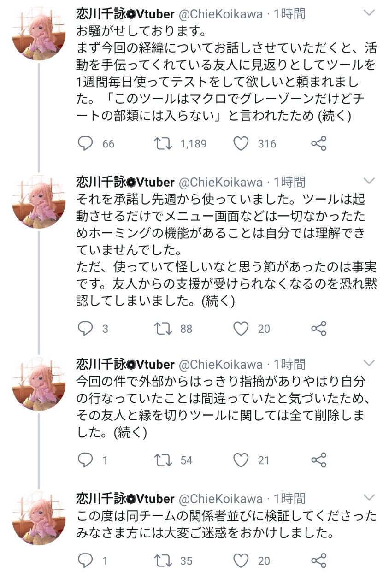This screenshot has height=572, width=389.
Task: Share the second tweet in the thread
Action: (x=319, y=329)
